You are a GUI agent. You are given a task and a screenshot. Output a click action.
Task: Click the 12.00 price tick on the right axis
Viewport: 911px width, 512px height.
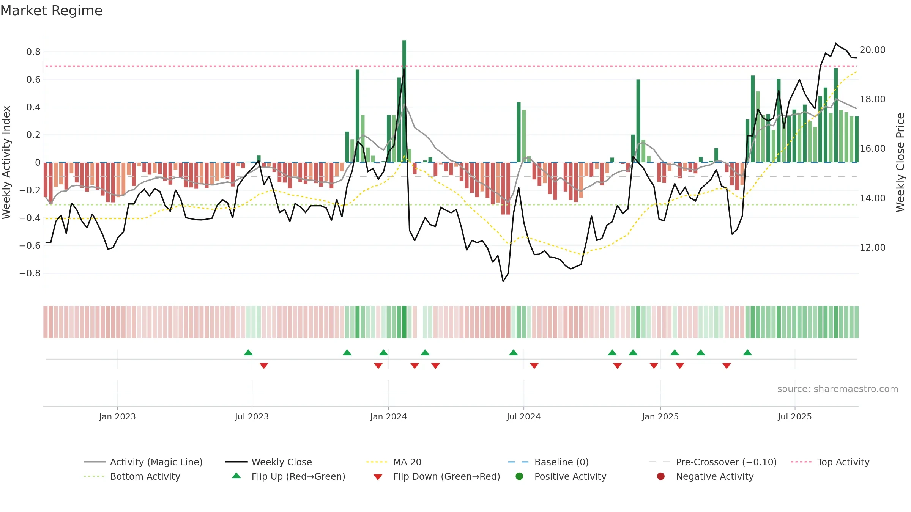coord(872,247)
